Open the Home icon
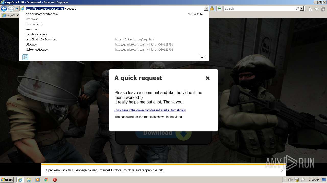 (x=310, y=9)
